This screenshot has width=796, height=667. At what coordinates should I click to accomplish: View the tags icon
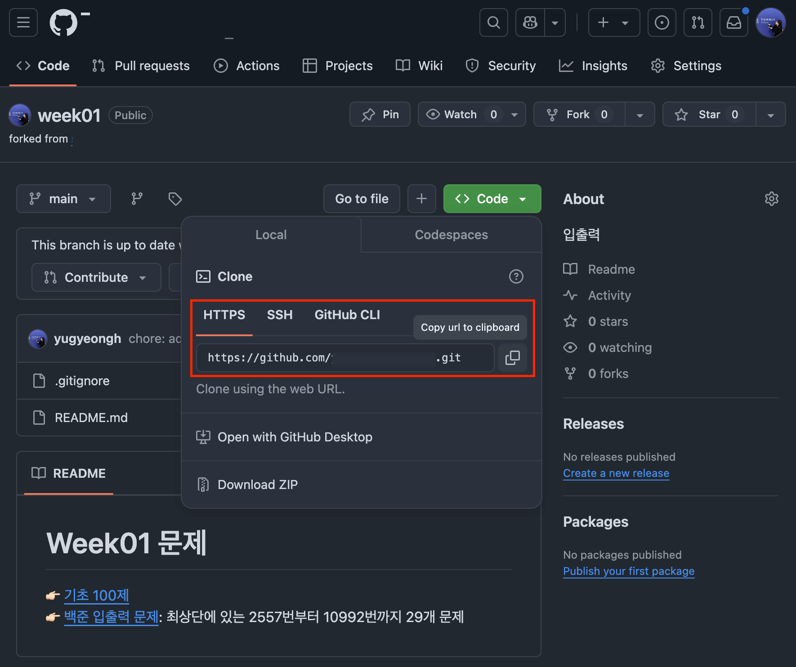[175, 199]
